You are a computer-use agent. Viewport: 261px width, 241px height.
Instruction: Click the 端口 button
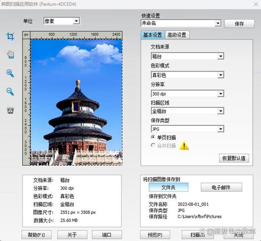coord(107,234)
